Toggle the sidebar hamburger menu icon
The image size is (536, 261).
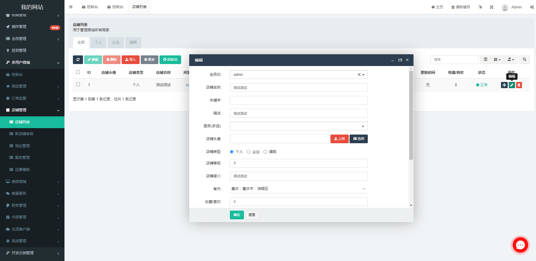coord(71,7)
